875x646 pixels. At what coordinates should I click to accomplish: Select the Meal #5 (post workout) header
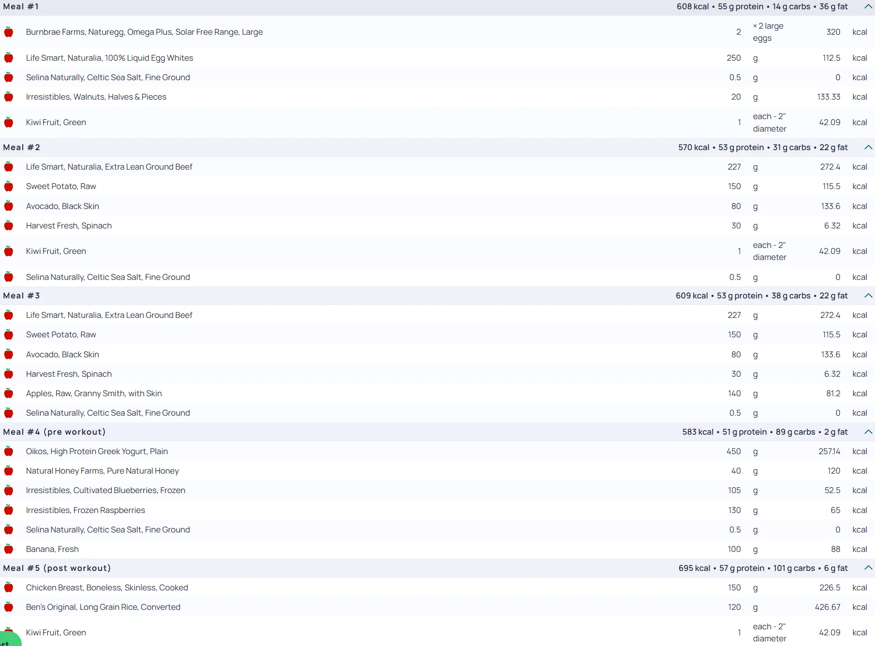click(x=57, y=568)
